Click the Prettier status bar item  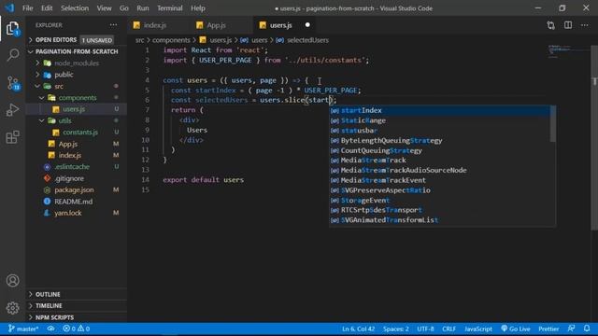(x=548, y=329)
